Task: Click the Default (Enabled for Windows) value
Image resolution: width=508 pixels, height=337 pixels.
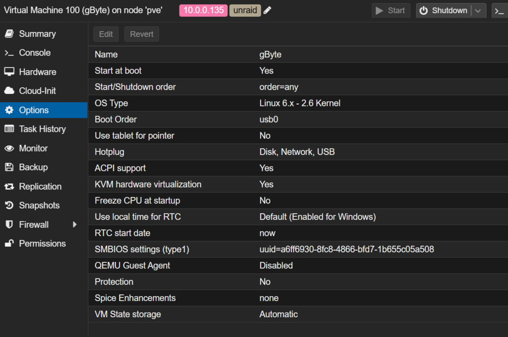Action: tap(317, 217)
